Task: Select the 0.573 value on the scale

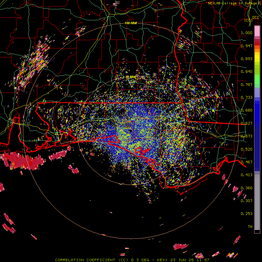Action: (247, 136)
